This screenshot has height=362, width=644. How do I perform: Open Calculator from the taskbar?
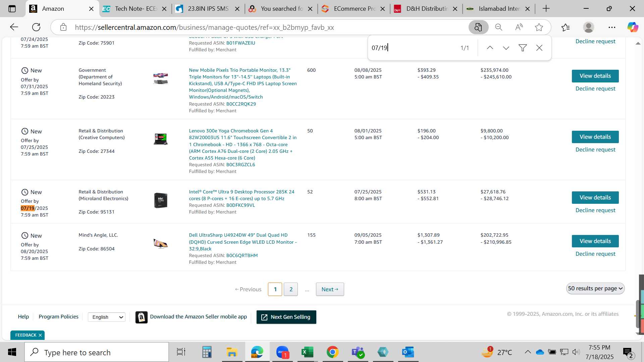[207, 352]
